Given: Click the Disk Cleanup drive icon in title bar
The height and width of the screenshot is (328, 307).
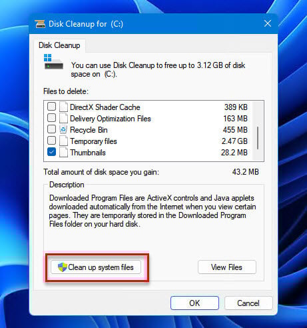Looking at the screenshot, I should pyautogui.click(x=40, y=24).
